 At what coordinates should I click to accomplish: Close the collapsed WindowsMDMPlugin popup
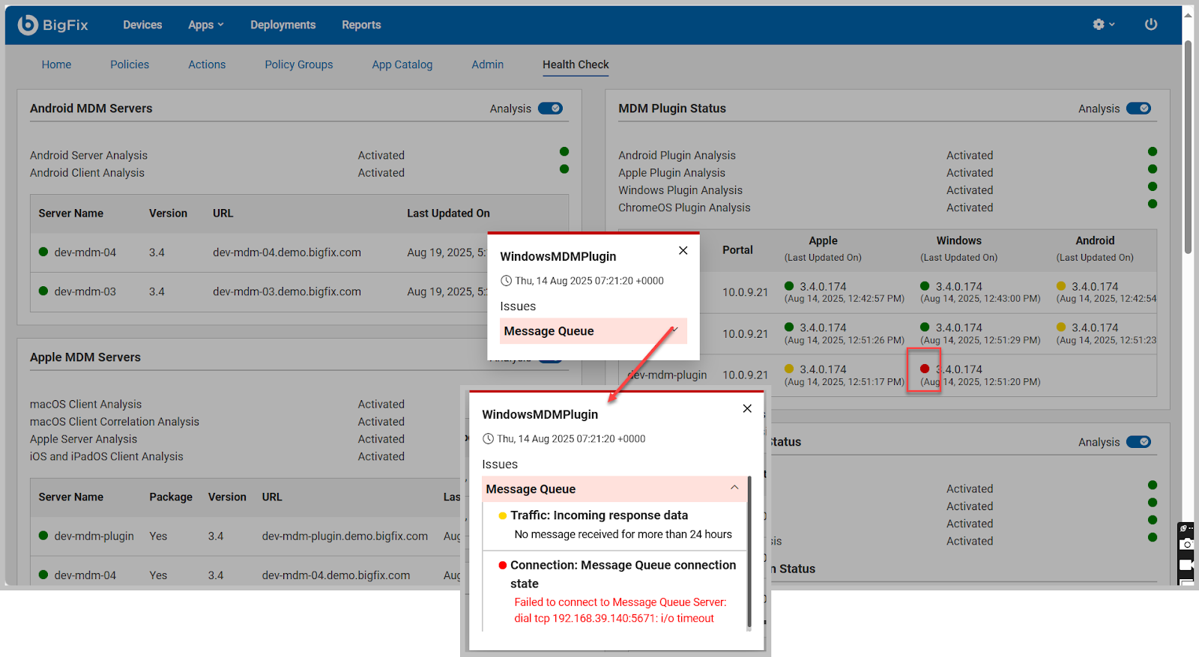pyautogui.click(x=683, y=251)
